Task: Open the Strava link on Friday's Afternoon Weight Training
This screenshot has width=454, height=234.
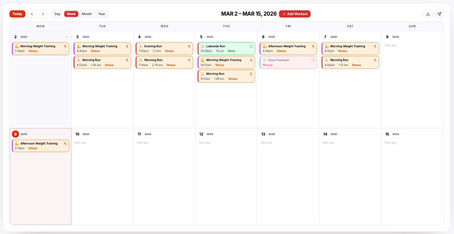Action: (x=281, y=51)
